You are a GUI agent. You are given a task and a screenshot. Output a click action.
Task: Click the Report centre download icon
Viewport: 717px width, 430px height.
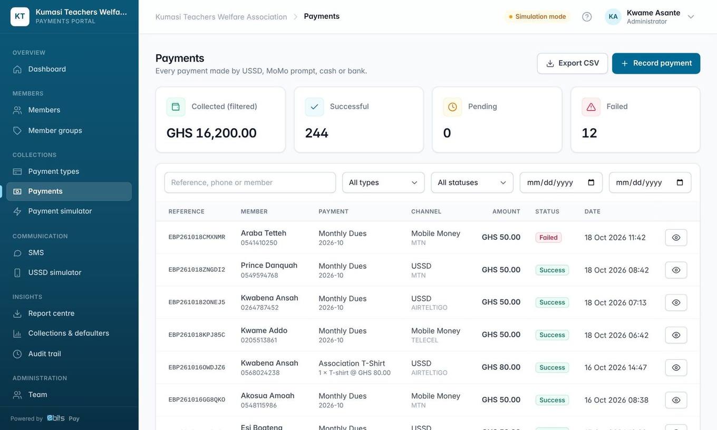pyautogui.click(x=17, y=314)
